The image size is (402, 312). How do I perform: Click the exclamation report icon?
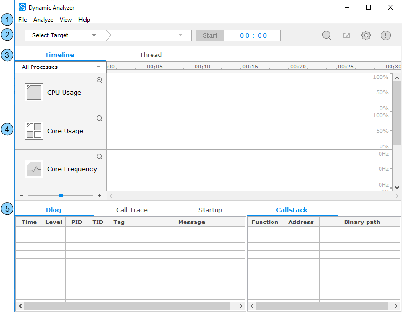point(385,35)
